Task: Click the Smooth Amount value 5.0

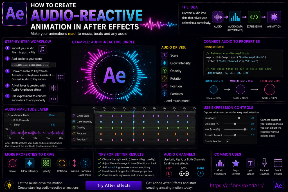Action: tap(253, 135)
